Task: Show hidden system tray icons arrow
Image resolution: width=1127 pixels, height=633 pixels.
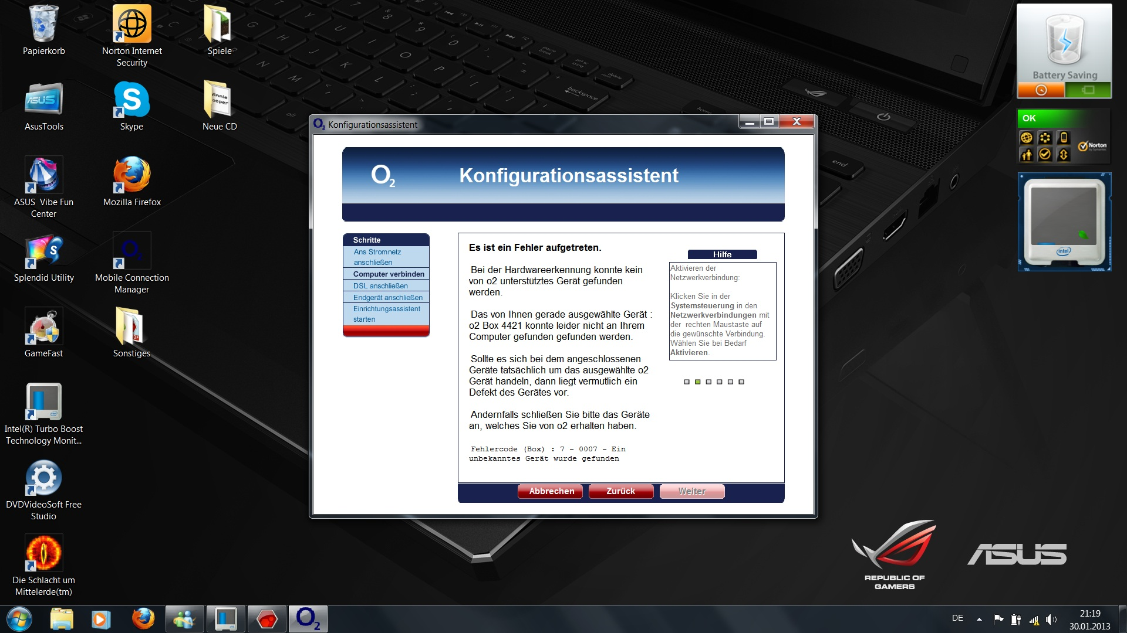Action: point(979,619)
